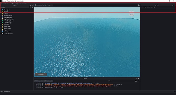176x95 pixels.
Task: Click the Explorer options menu icon
Action: [x=32, y=7]
